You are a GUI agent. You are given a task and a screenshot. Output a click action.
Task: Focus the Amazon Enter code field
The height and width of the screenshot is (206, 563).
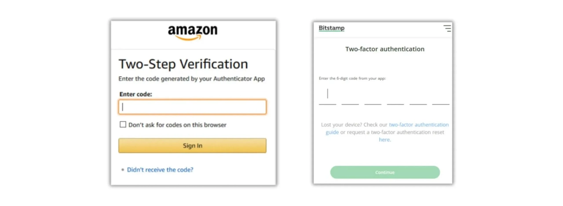pos(192,107)
